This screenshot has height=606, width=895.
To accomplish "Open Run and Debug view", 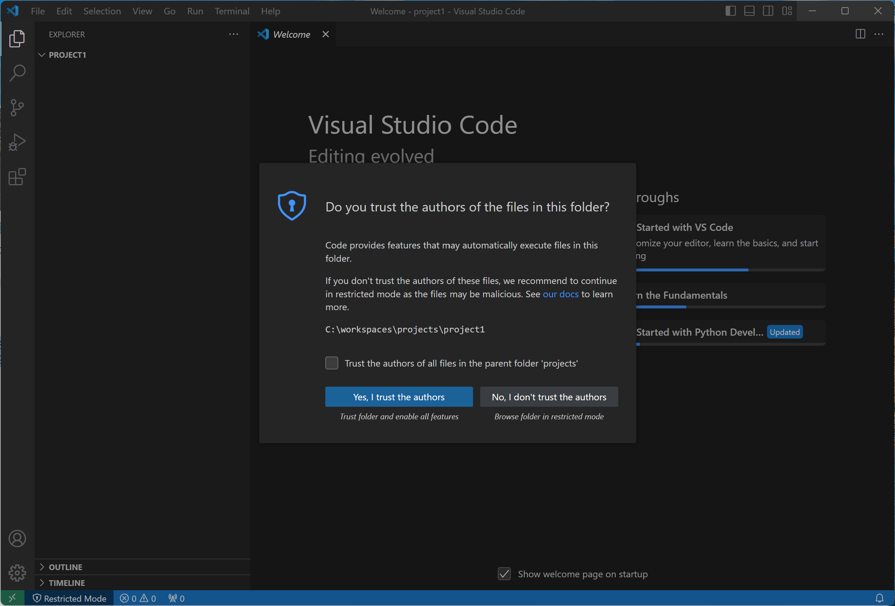I will click(x=17, y=142).
